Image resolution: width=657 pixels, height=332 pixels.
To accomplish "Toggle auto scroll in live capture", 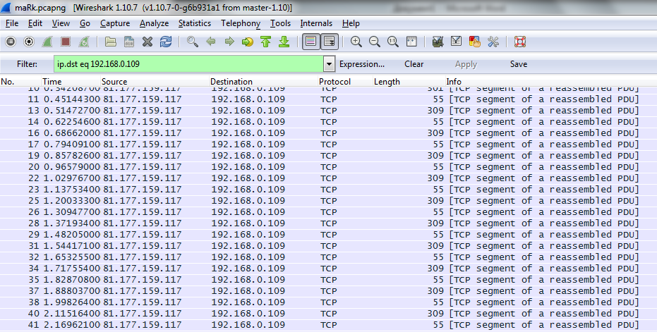I will 330,42.
